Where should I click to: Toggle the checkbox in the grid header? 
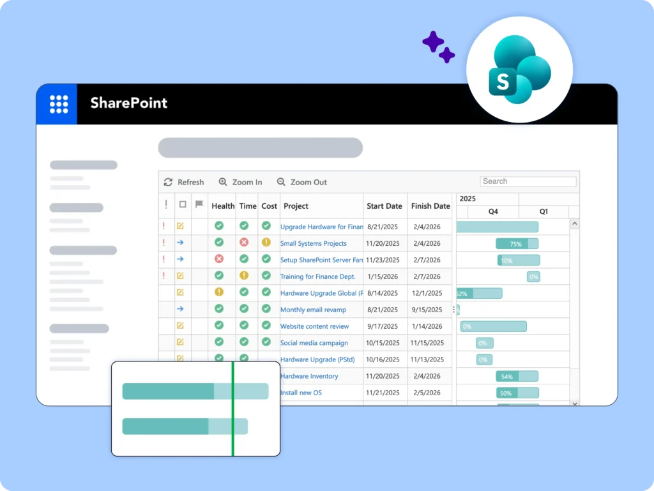point(183,206)
